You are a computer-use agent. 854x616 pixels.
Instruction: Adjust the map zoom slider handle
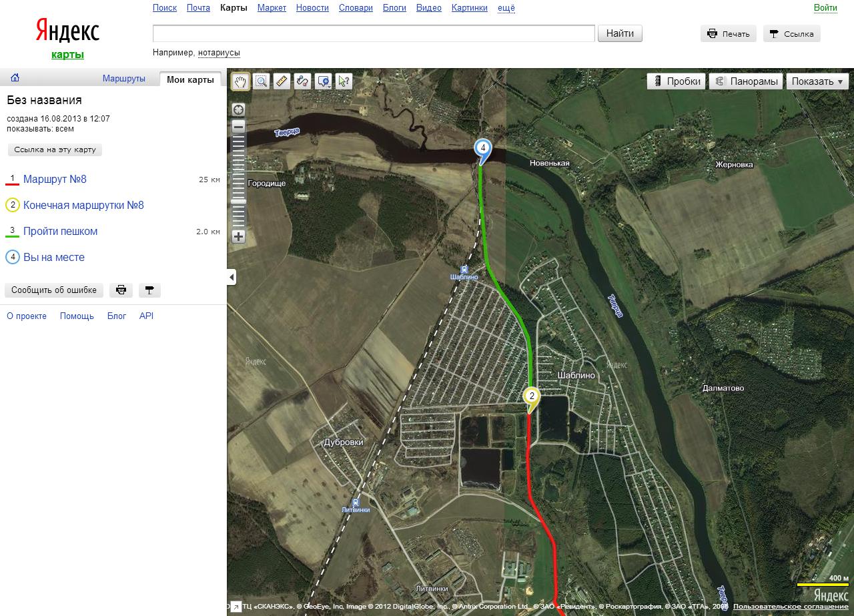pyautogui.click(x=238, y=201)
